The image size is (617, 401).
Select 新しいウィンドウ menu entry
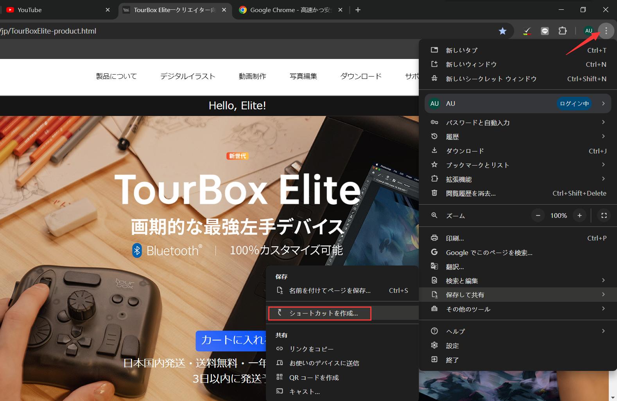pos(518,64)
